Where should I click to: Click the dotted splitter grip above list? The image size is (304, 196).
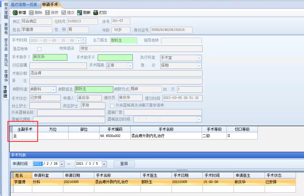pyautogui.click(x=182, y=170)
